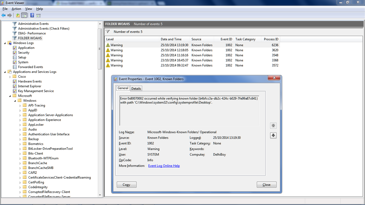Show next event with the down arrow
365x205 pixels.
tap(273, 135)
